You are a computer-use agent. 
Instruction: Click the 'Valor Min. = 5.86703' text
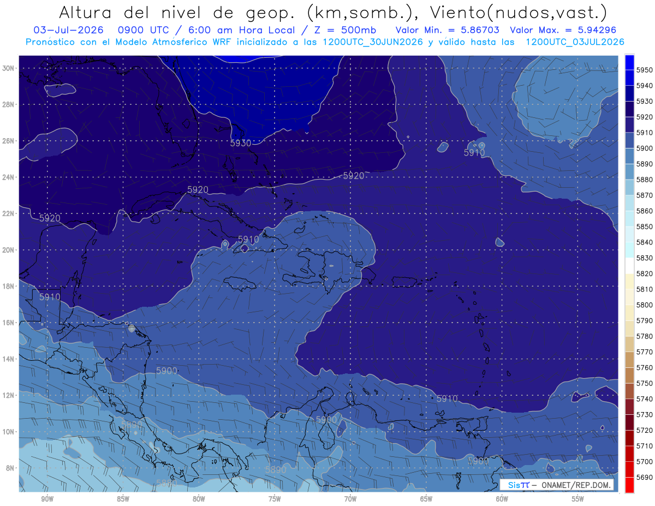tap(448, 30)
